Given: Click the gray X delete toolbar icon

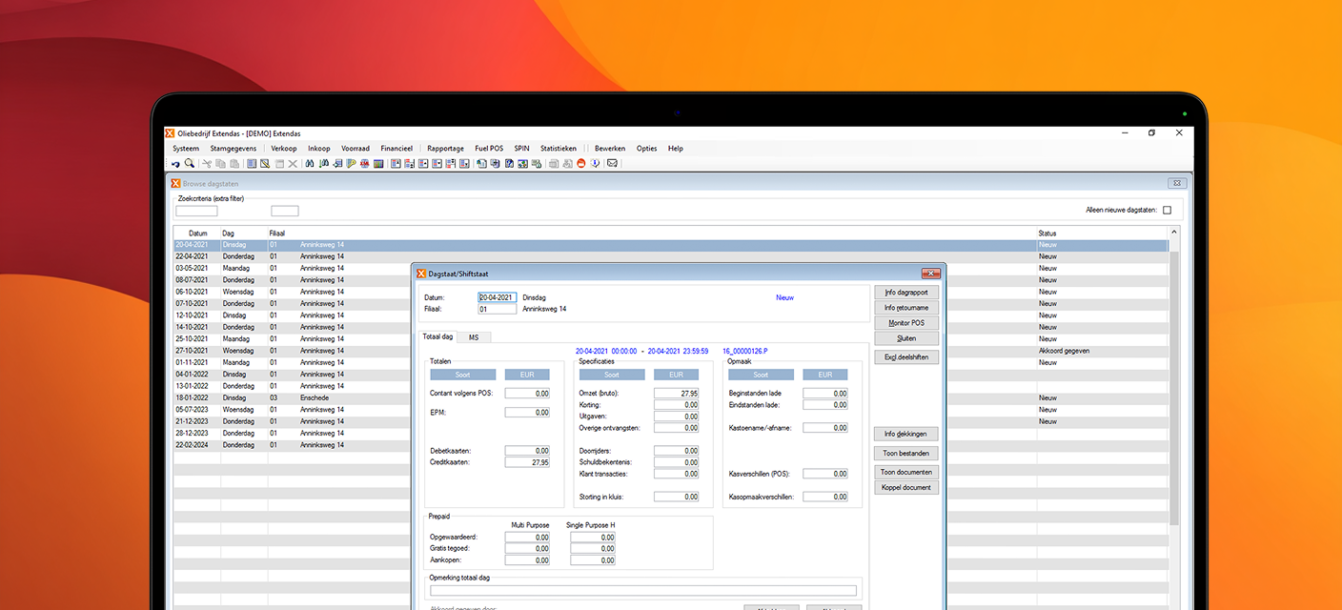Looking at the screenshot, I should point(293,164).
